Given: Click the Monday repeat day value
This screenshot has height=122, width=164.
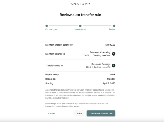Looking at the screenshot, I should [111, 79].
